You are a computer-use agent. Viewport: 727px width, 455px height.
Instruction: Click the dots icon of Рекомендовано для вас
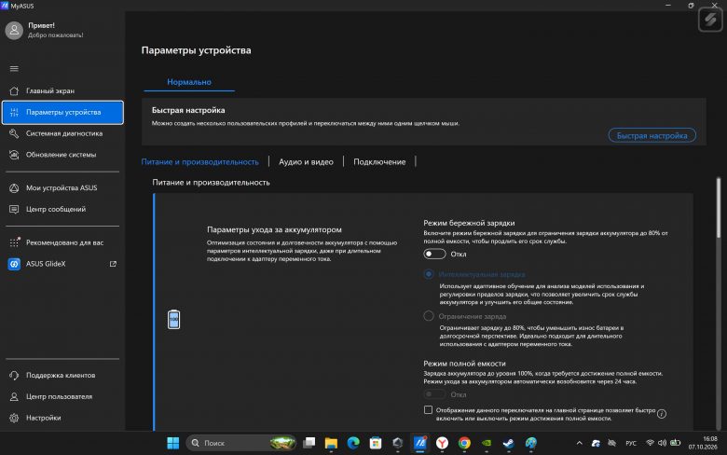click(x=14, y=242)
